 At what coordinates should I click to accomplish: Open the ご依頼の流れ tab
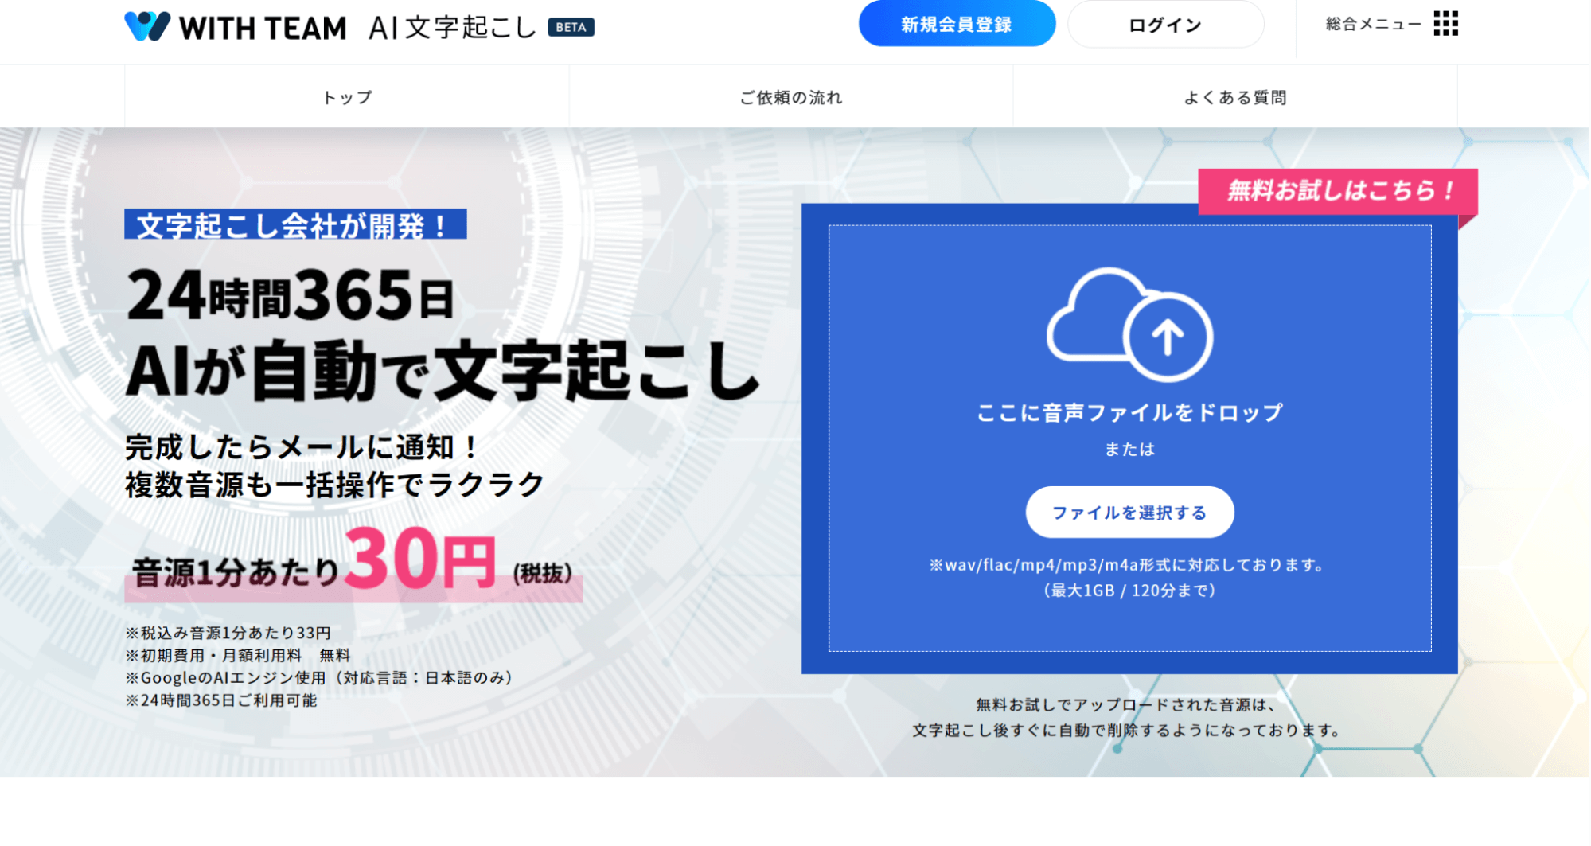[x=791, y=97]
